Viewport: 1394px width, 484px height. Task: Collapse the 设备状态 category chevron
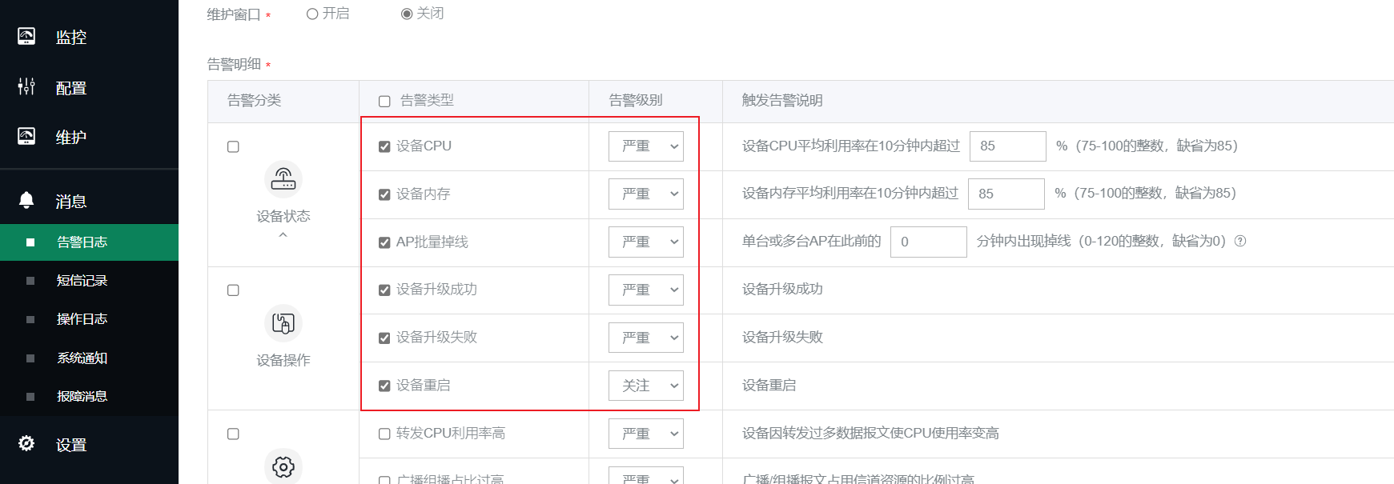click(x=283, y=235)
